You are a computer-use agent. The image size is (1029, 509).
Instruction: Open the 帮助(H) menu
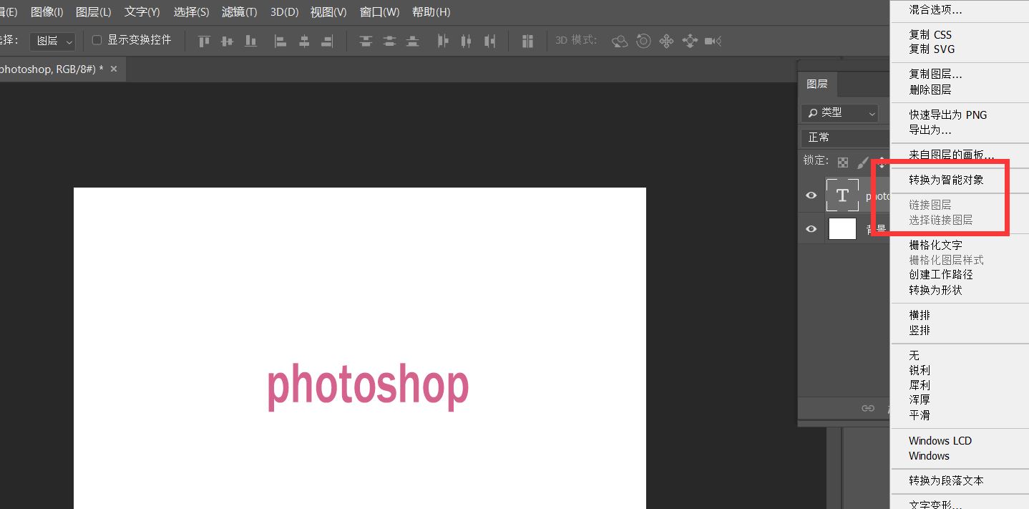click(x=431, y=12)
